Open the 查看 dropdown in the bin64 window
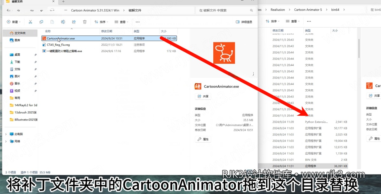The height and width of the screenshot is (194, 381). [292, 21]
